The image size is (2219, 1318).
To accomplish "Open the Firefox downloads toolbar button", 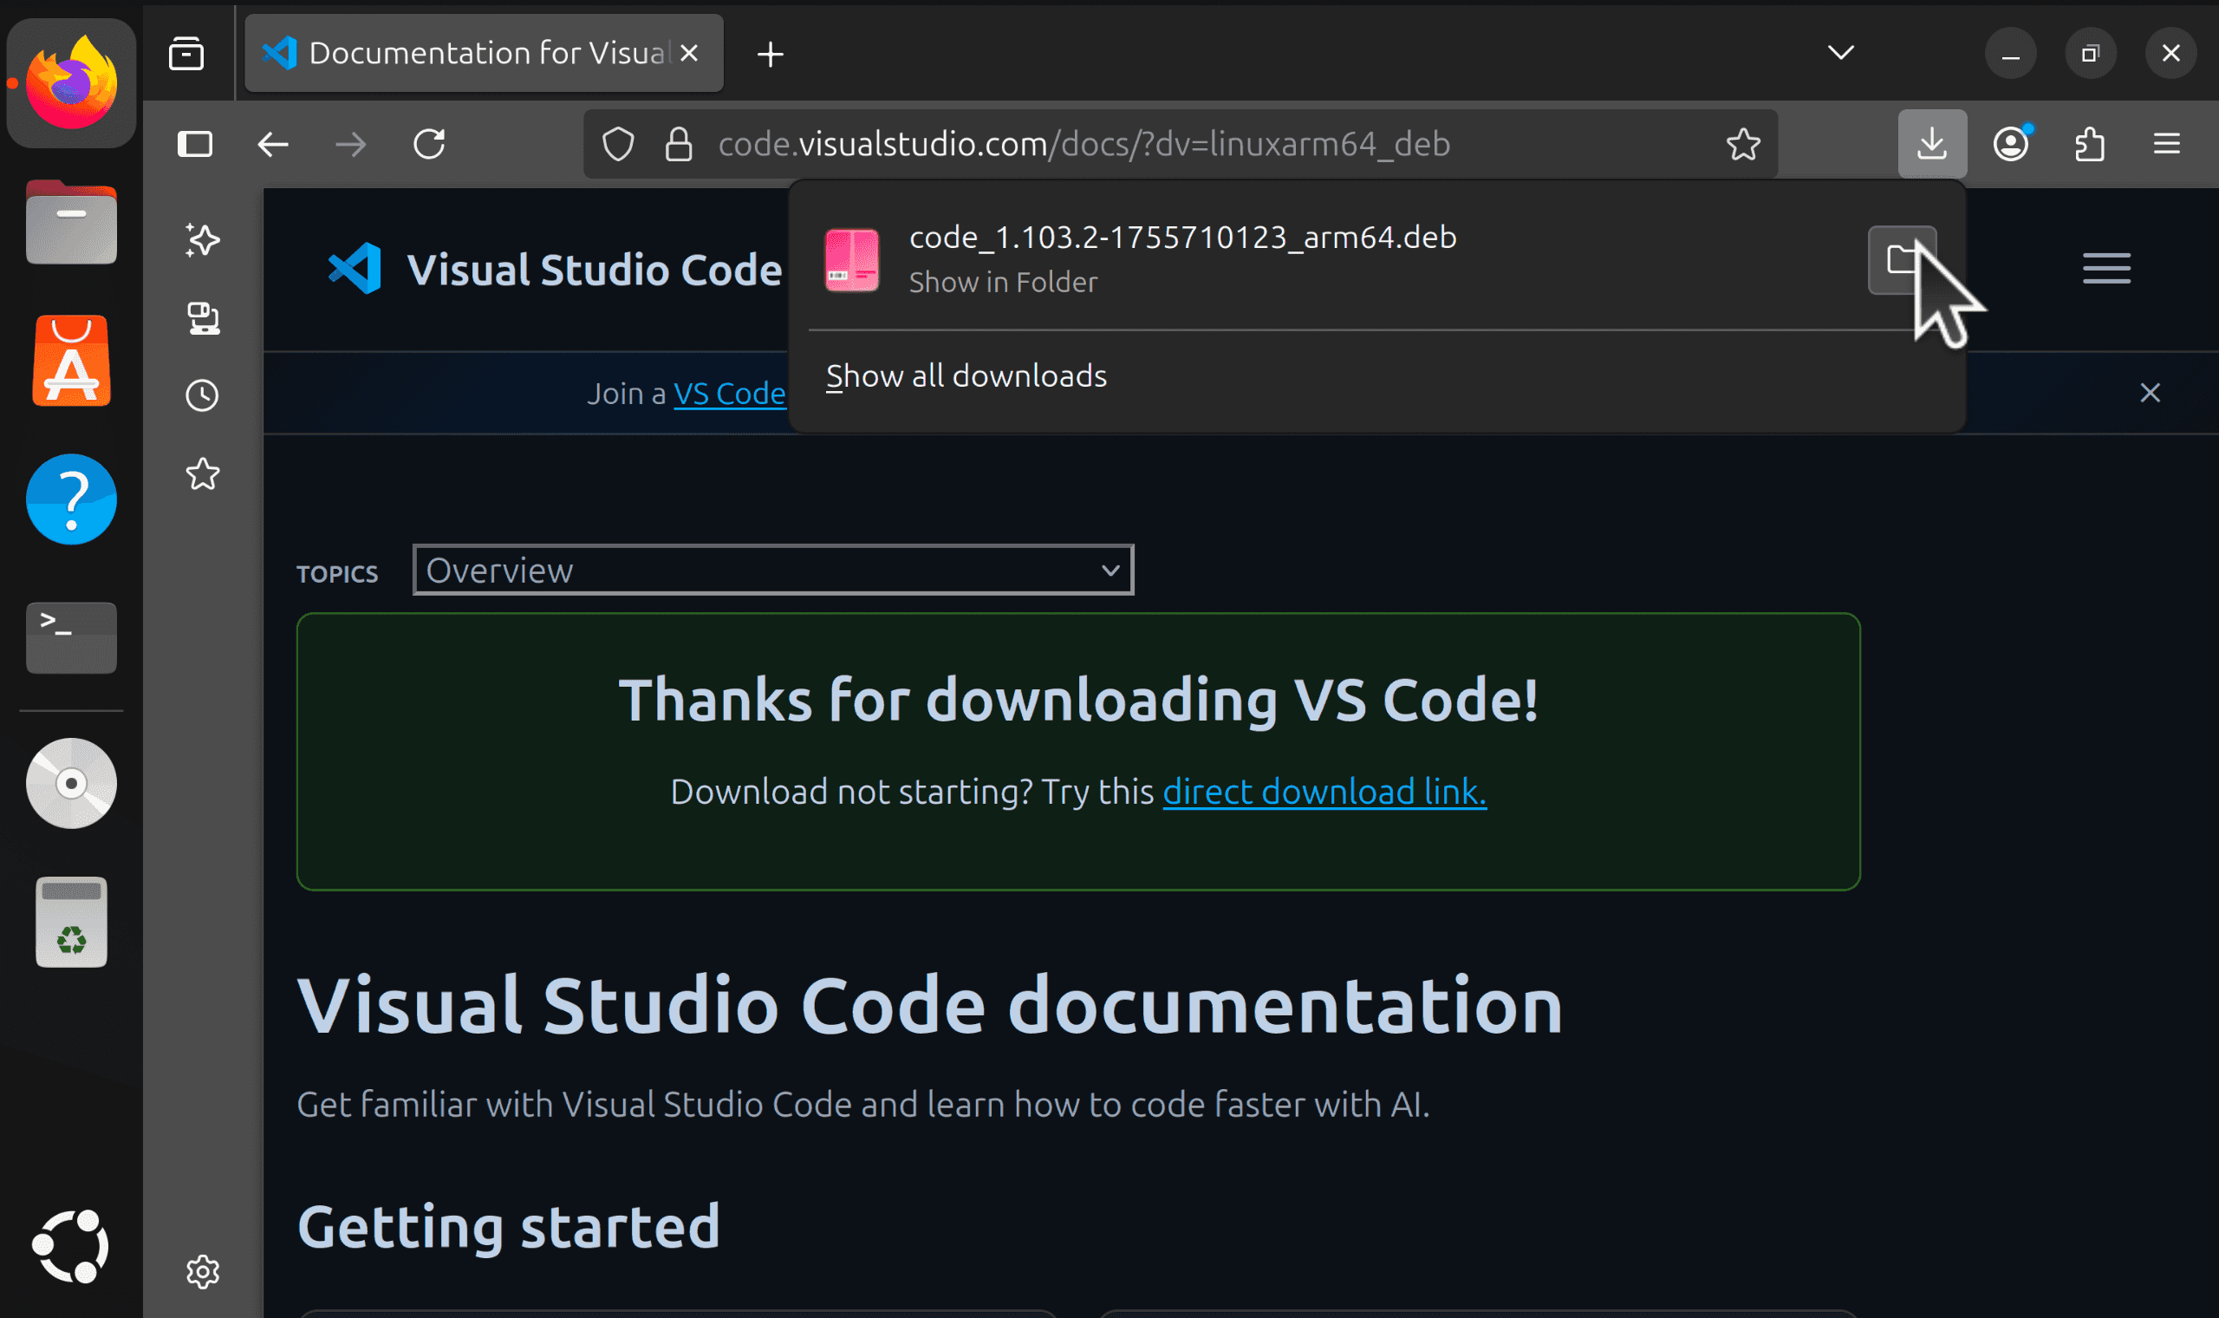I will 1931,144.
